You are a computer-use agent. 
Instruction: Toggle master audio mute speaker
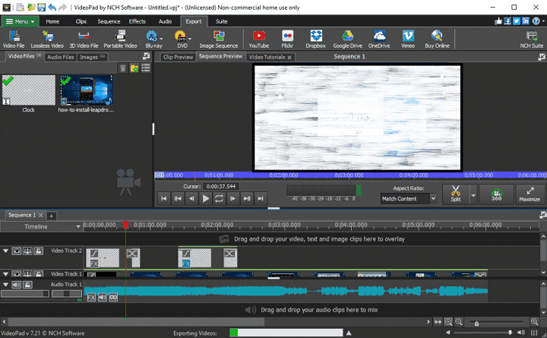tap(521, 333)
